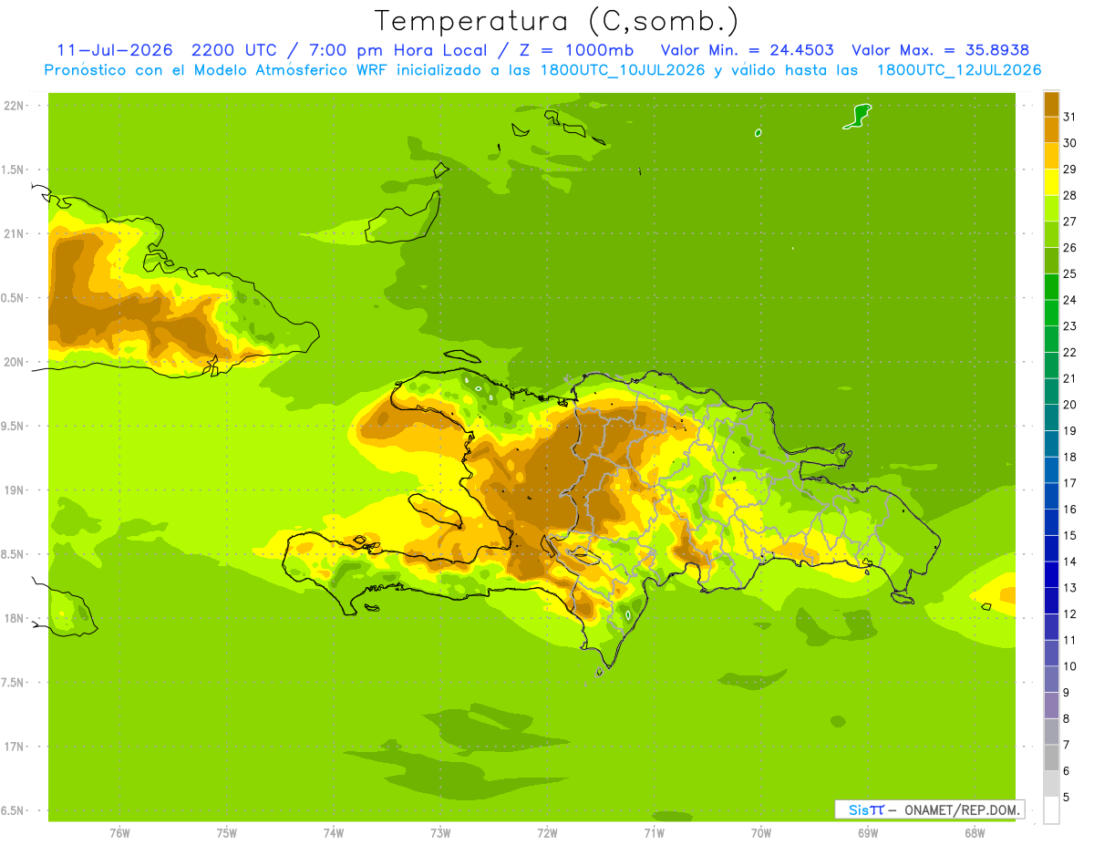
Task: Click the '31' colorbar scale label
Action: coord(1070,117)
